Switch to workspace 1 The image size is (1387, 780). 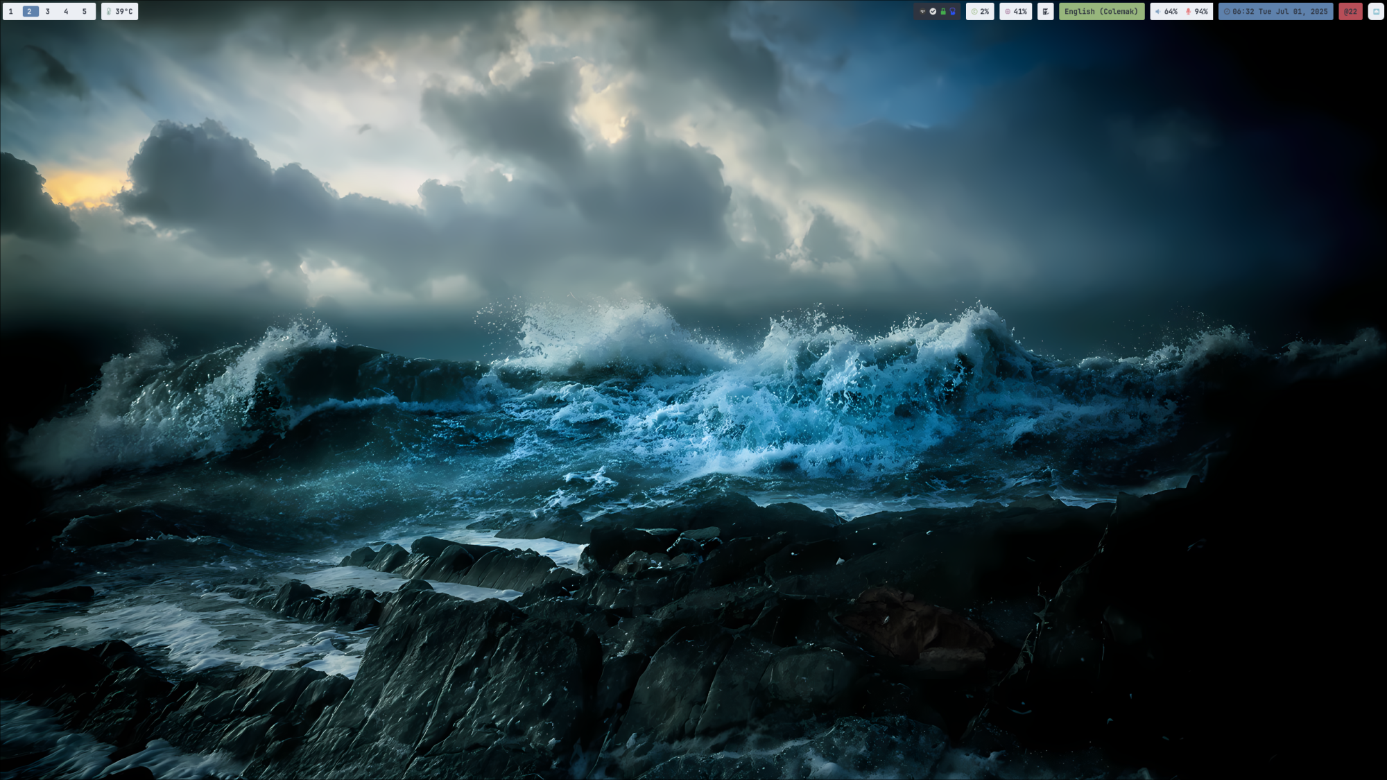click(x=11, y=12)
